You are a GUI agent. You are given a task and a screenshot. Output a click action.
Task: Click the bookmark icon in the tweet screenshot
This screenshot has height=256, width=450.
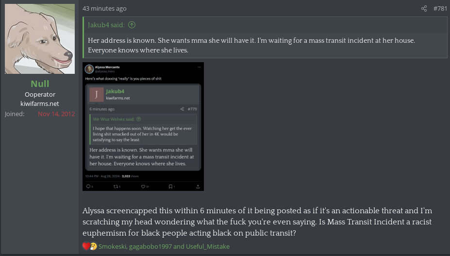click(170, 186)
